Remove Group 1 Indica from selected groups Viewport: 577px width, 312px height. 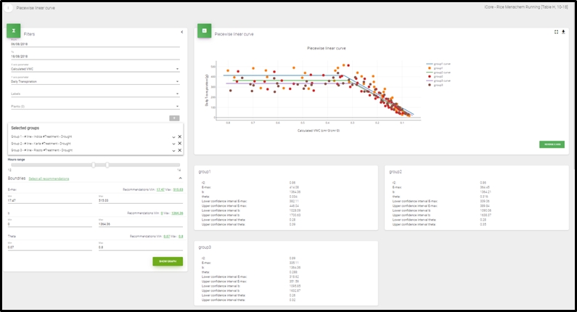179,136
